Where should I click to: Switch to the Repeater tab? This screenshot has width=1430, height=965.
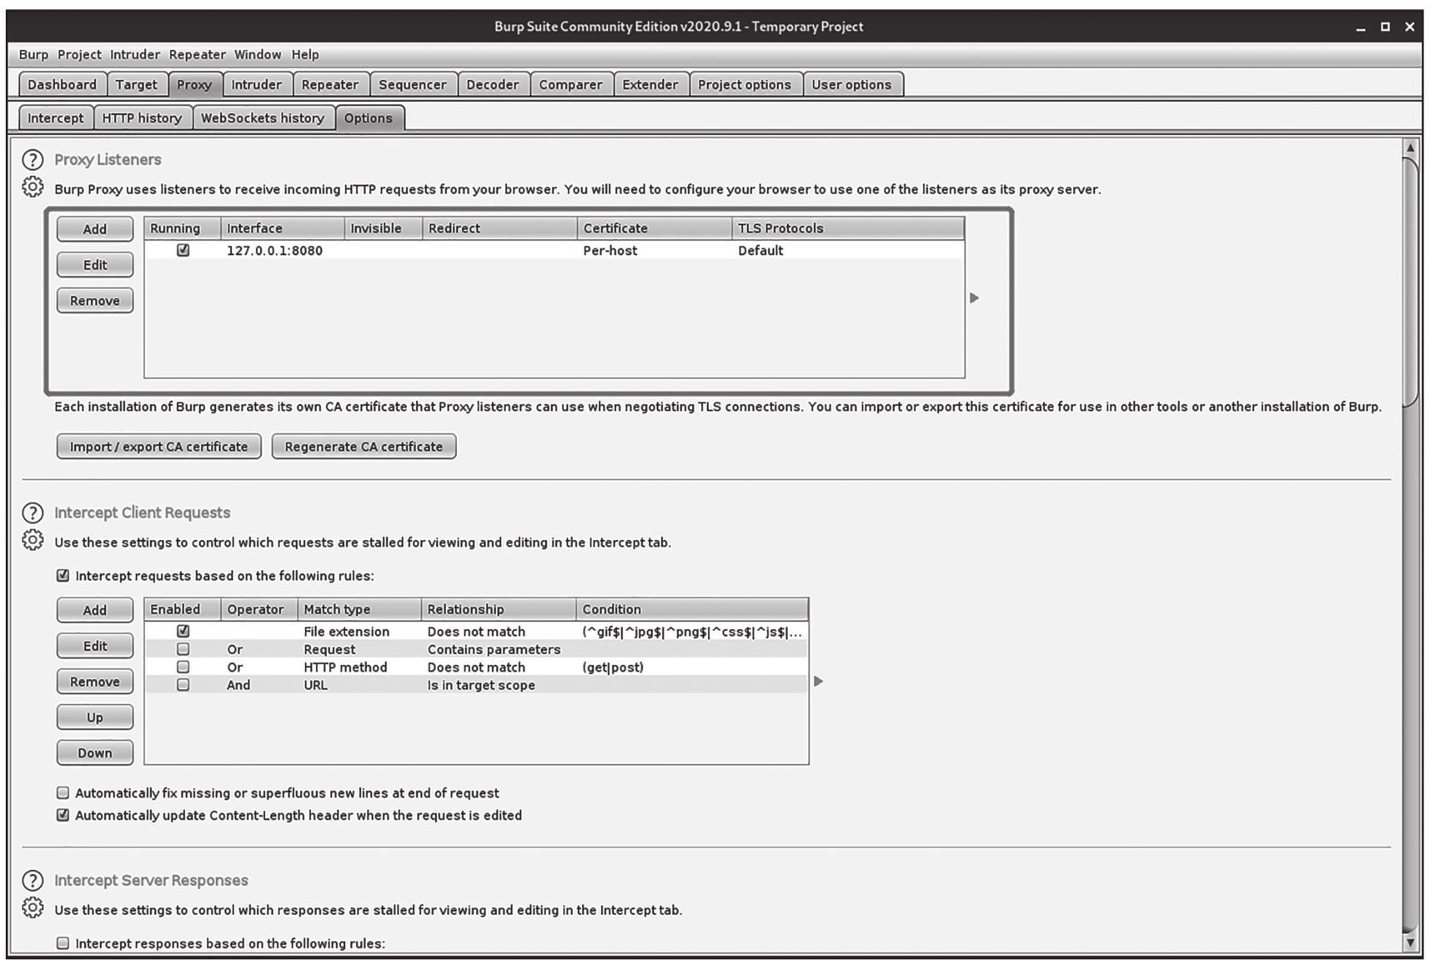coord(329,85)
